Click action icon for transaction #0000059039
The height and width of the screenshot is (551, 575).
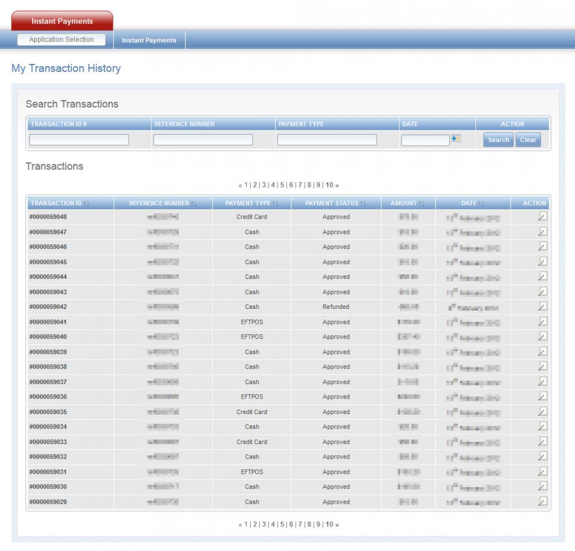(x=542, y=352)
